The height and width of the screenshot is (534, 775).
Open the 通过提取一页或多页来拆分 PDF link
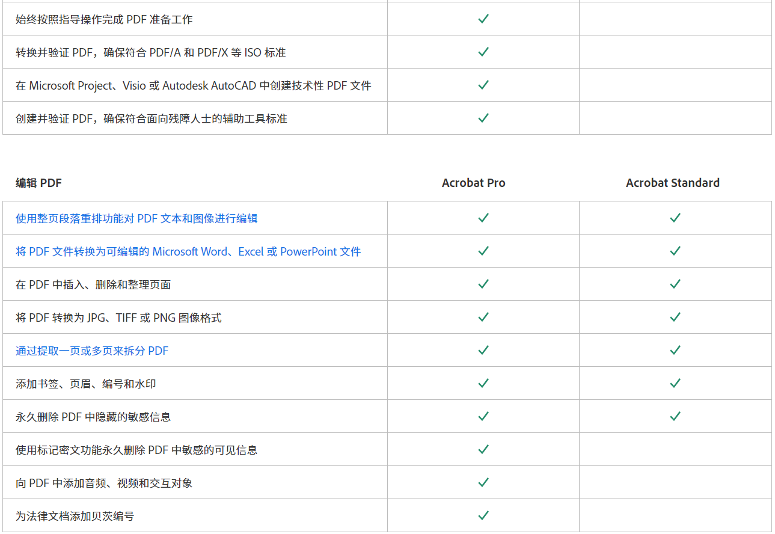92,351
